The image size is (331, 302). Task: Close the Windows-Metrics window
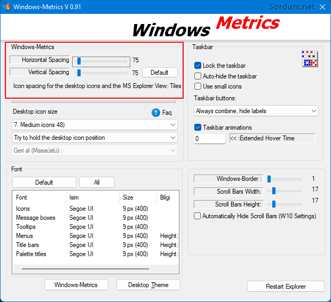tap(322, 7)
